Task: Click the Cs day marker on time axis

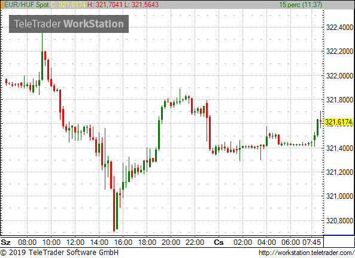Action: 219,242
